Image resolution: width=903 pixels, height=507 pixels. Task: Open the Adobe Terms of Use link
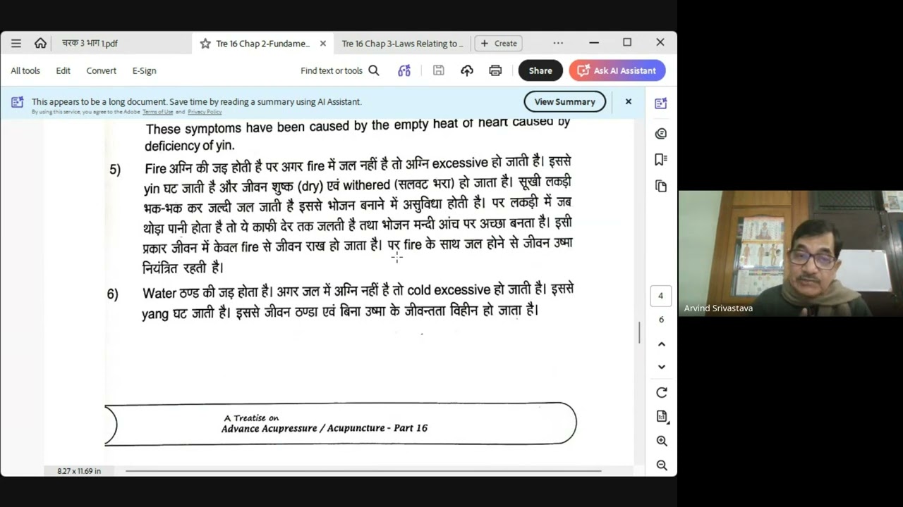pyautogui.click(x=157, y=112)
